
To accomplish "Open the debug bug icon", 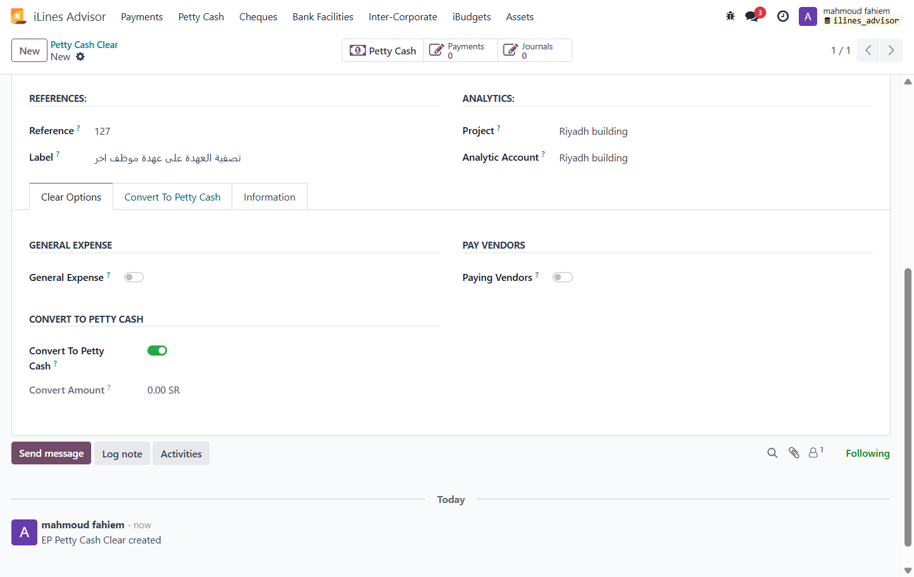I will (x=730, y=16).
